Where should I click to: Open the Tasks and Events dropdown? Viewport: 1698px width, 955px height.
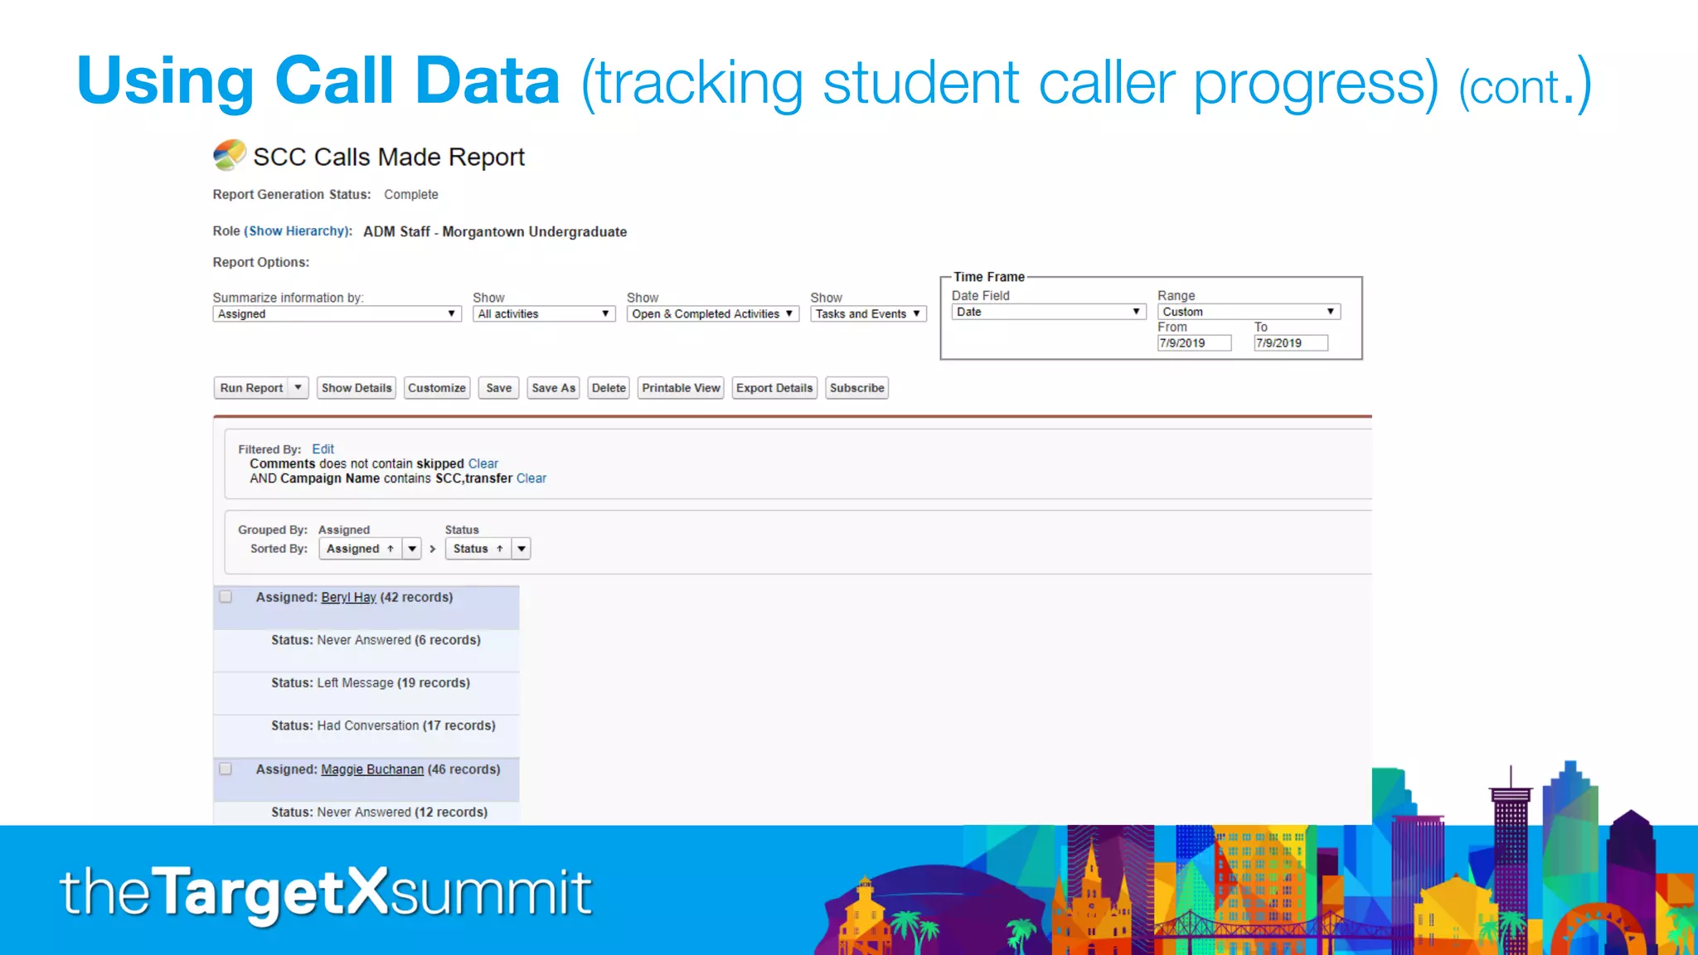click(868, 314)
